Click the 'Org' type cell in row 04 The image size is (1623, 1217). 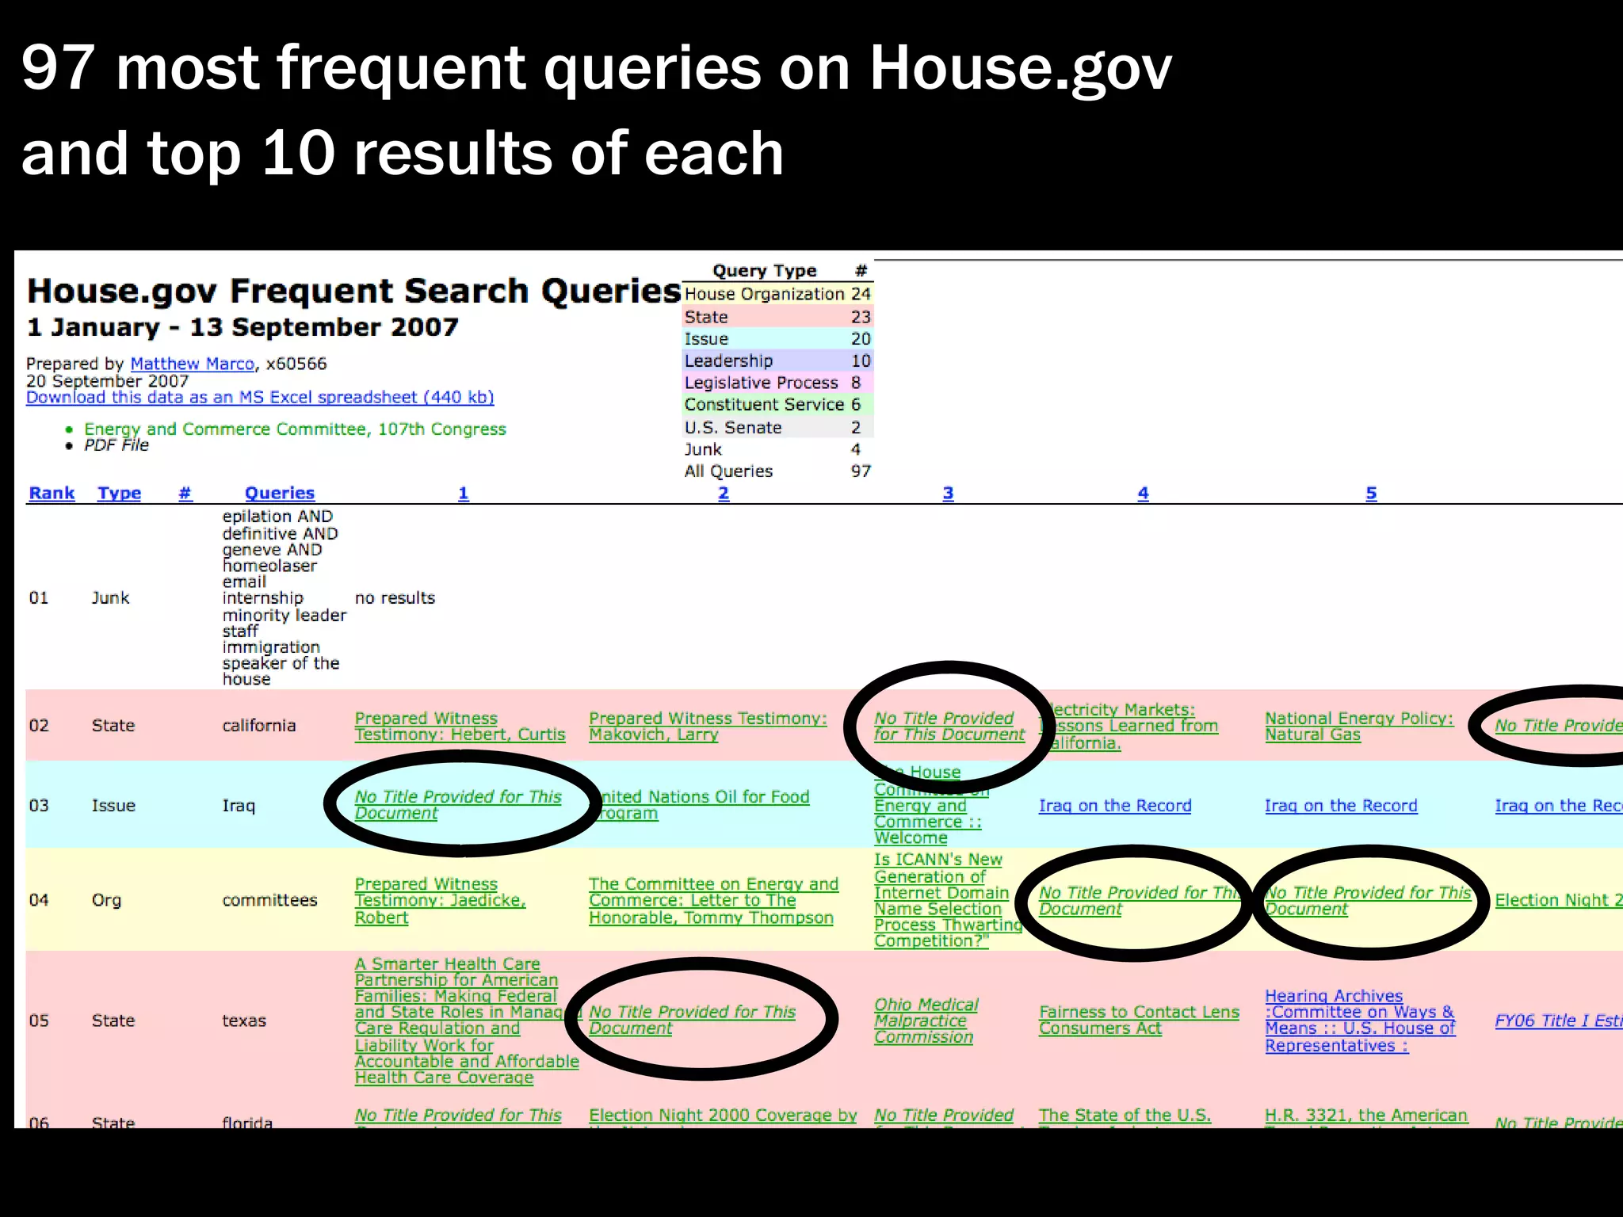coord(106,900)
